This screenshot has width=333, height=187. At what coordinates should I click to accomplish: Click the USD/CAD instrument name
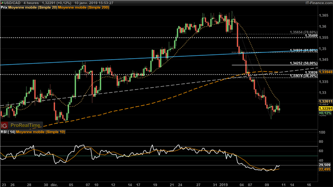12,3
